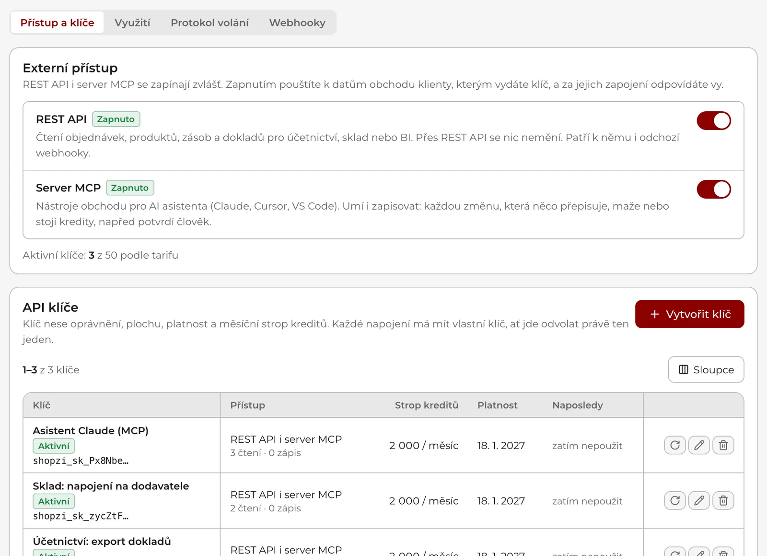
Task: Select the key name Asistent Claude (MCP)
Action: point(91,431)
